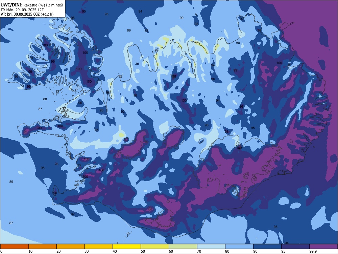Screen dimensions: 338x254
Task: Click the pale yellow 50–60 legend swatch
Action: [155, 247]
